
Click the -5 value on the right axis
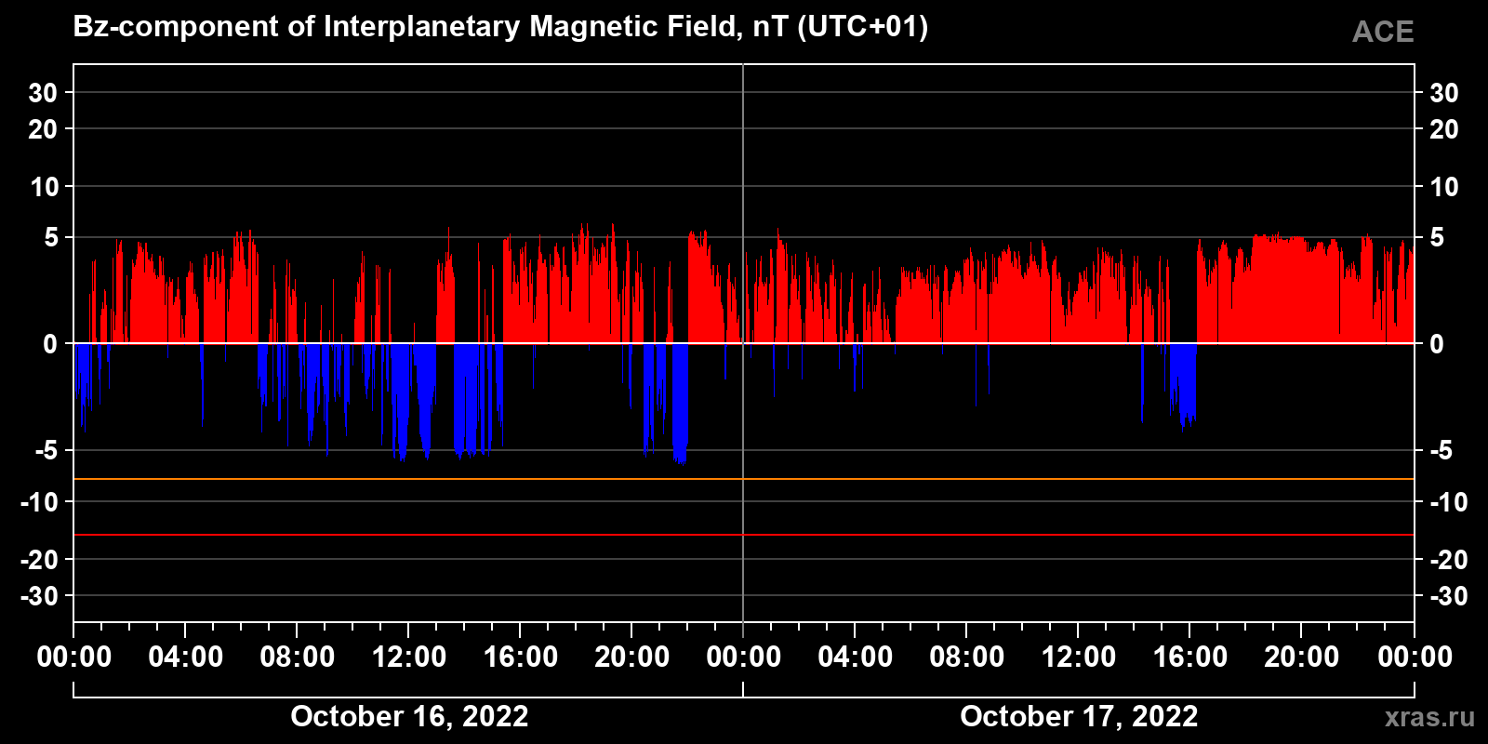pos(1441,451)
